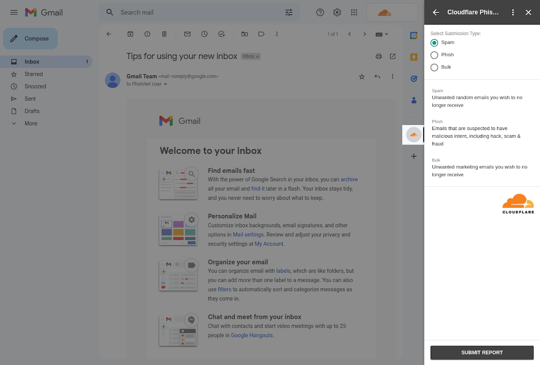The image size is (540, 365).
Task: Report spam icon in toolbar
Action: (x=147, y=34)
